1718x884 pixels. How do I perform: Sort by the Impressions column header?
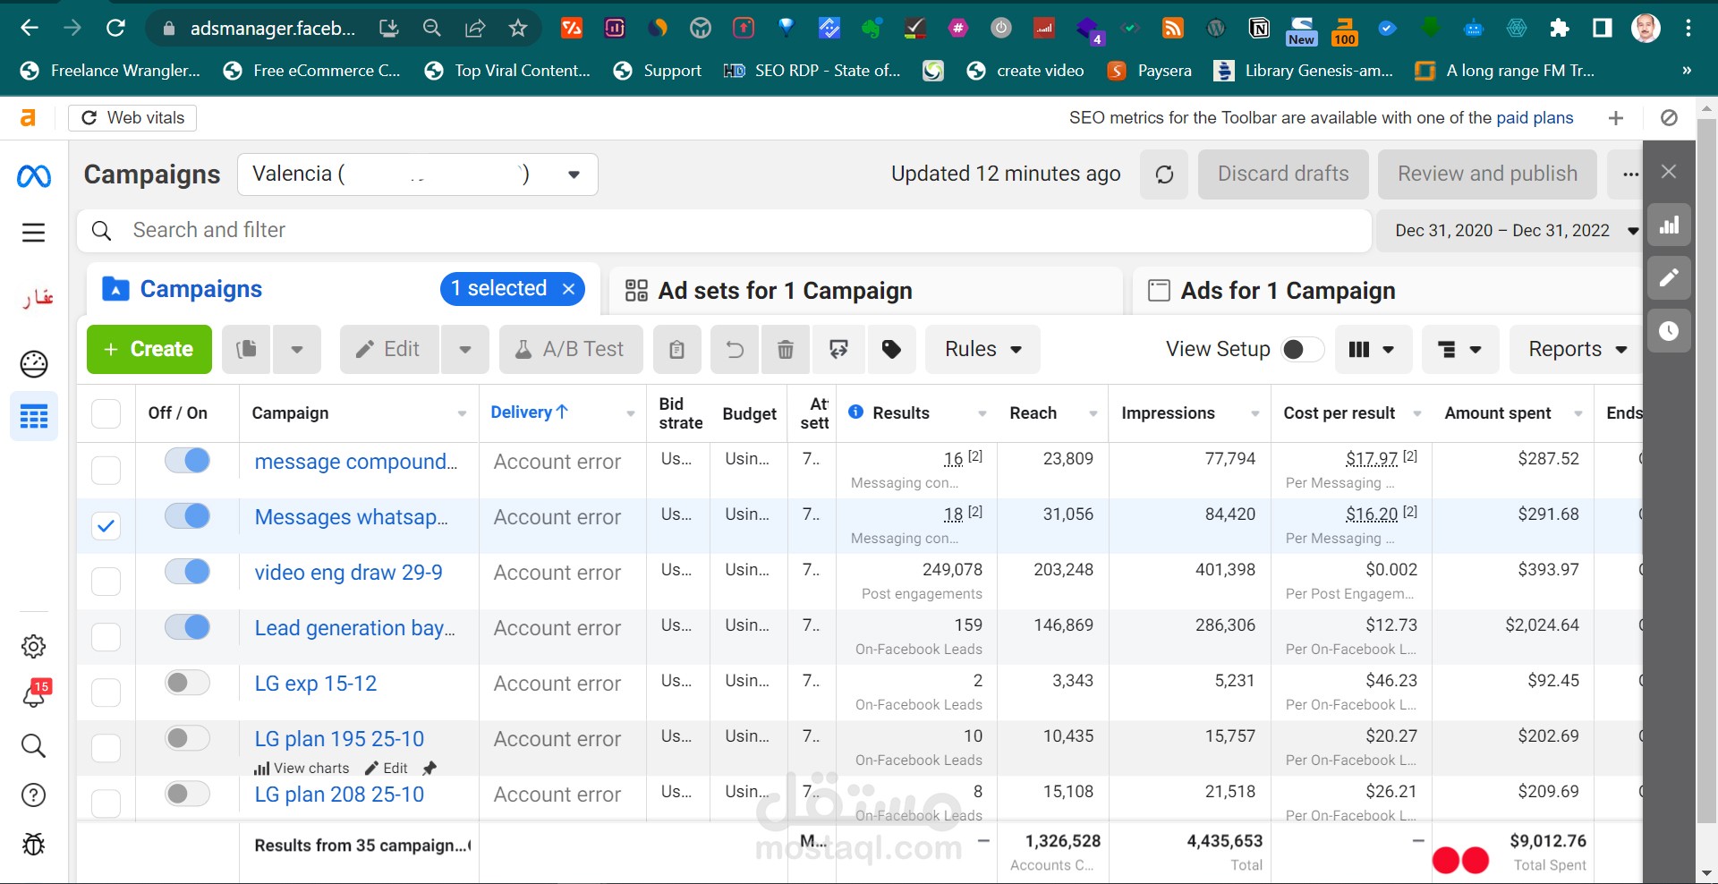pyautogui.click(x=1168, y=413)
